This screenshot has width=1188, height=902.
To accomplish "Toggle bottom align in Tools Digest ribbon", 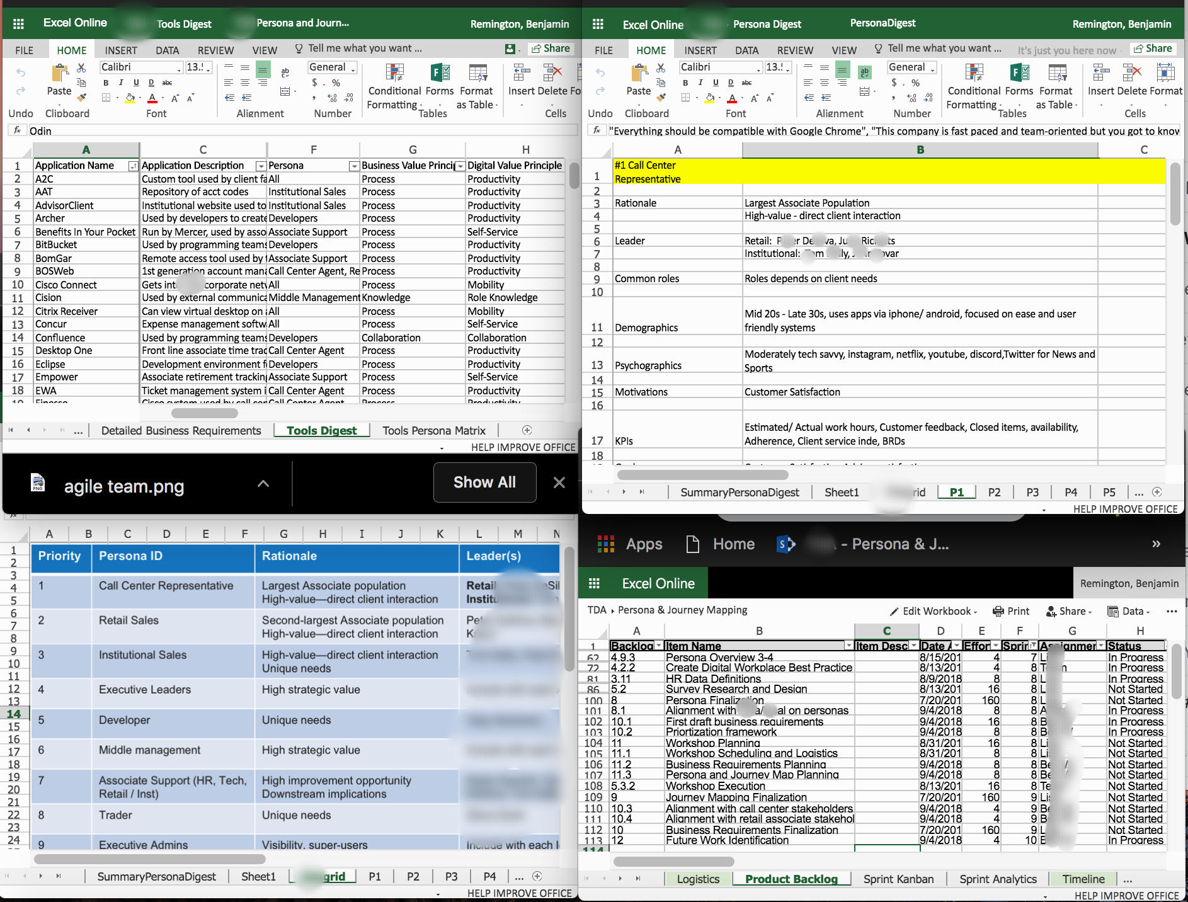I will (263, 68).
